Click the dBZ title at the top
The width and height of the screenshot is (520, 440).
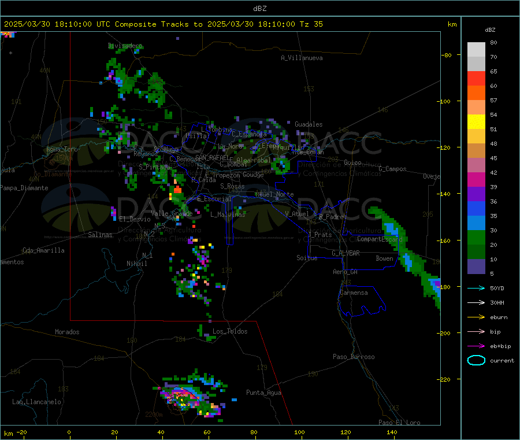click(x=259, y=9)
